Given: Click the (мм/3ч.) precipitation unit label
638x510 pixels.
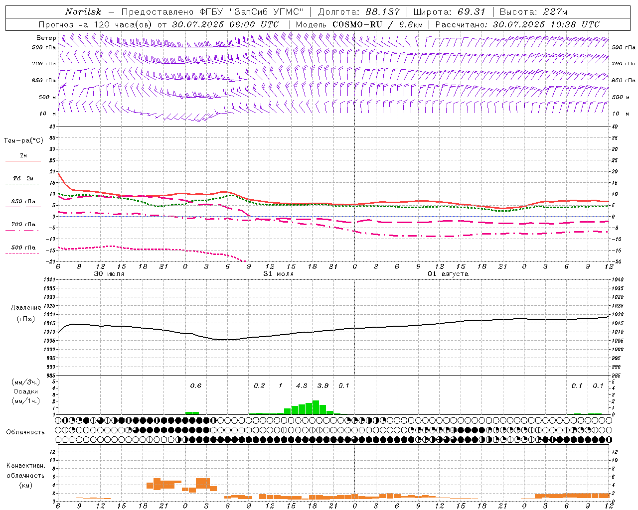Looking at the screenshot, I should [x=25, y=382].
